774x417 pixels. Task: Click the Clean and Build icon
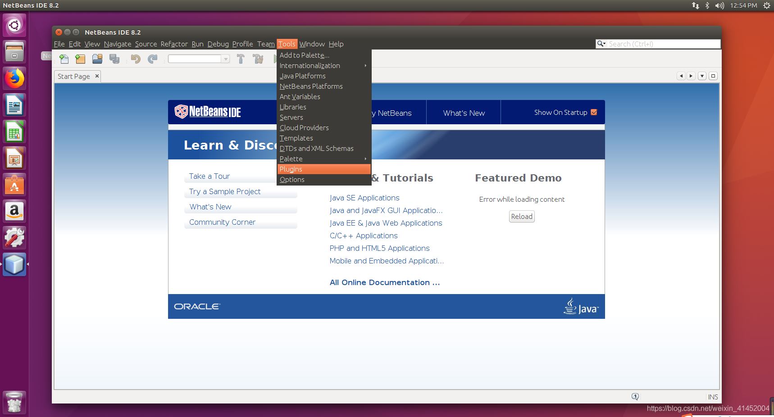click(258, 59)
